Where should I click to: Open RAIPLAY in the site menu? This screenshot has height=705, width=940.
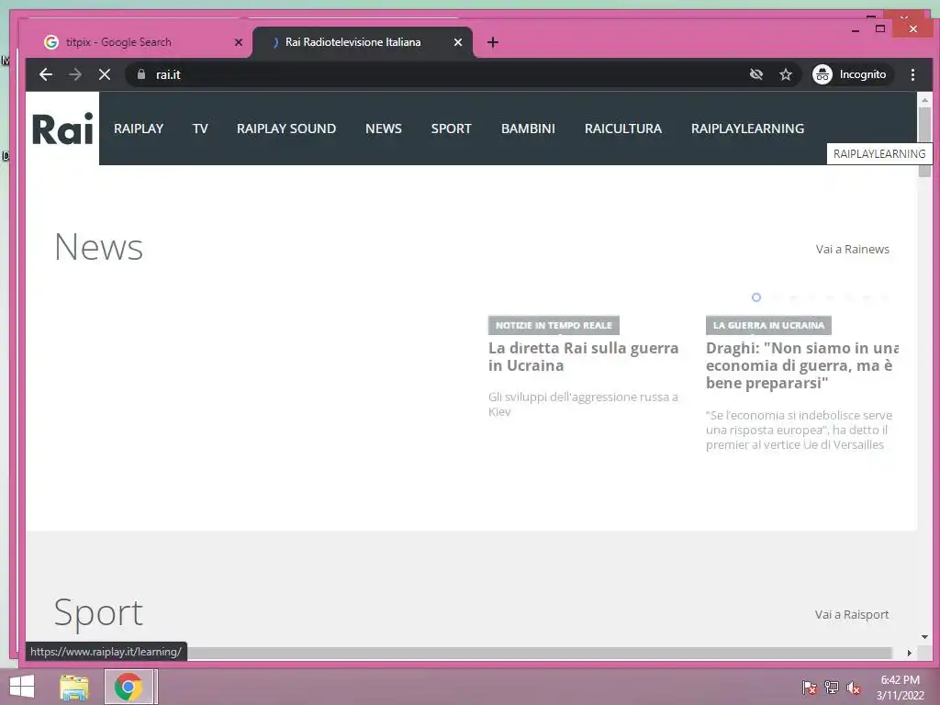[x=139, y=129]
